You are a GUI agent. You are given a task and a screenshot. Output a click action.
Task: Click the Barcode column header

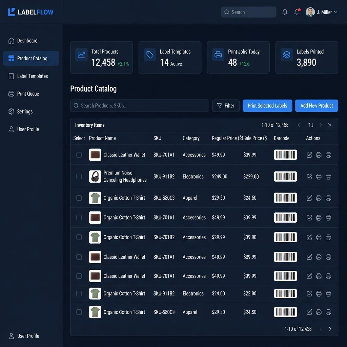click(x=282, y=138)
